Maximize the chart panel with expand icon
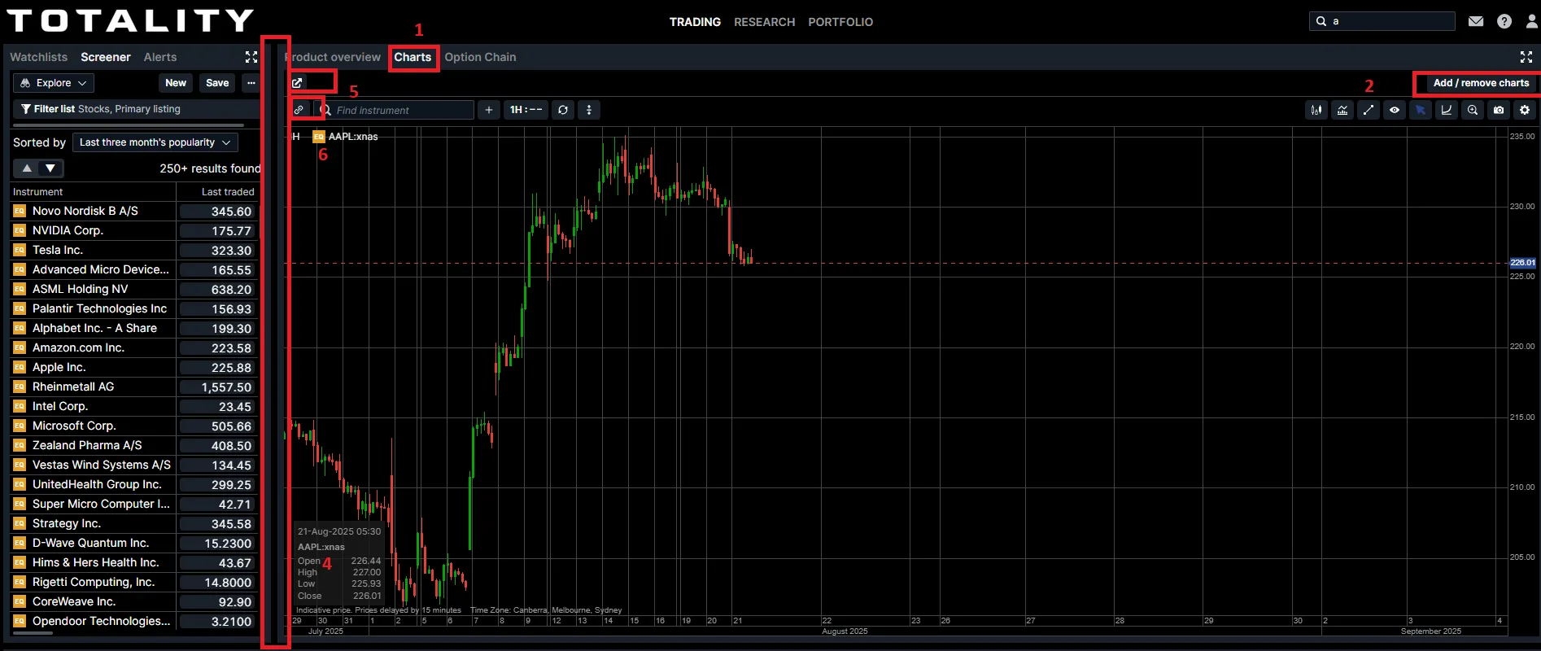The height and width of the screenshot is (651, 1541). pyautogui.click(x=1526, y=57)
